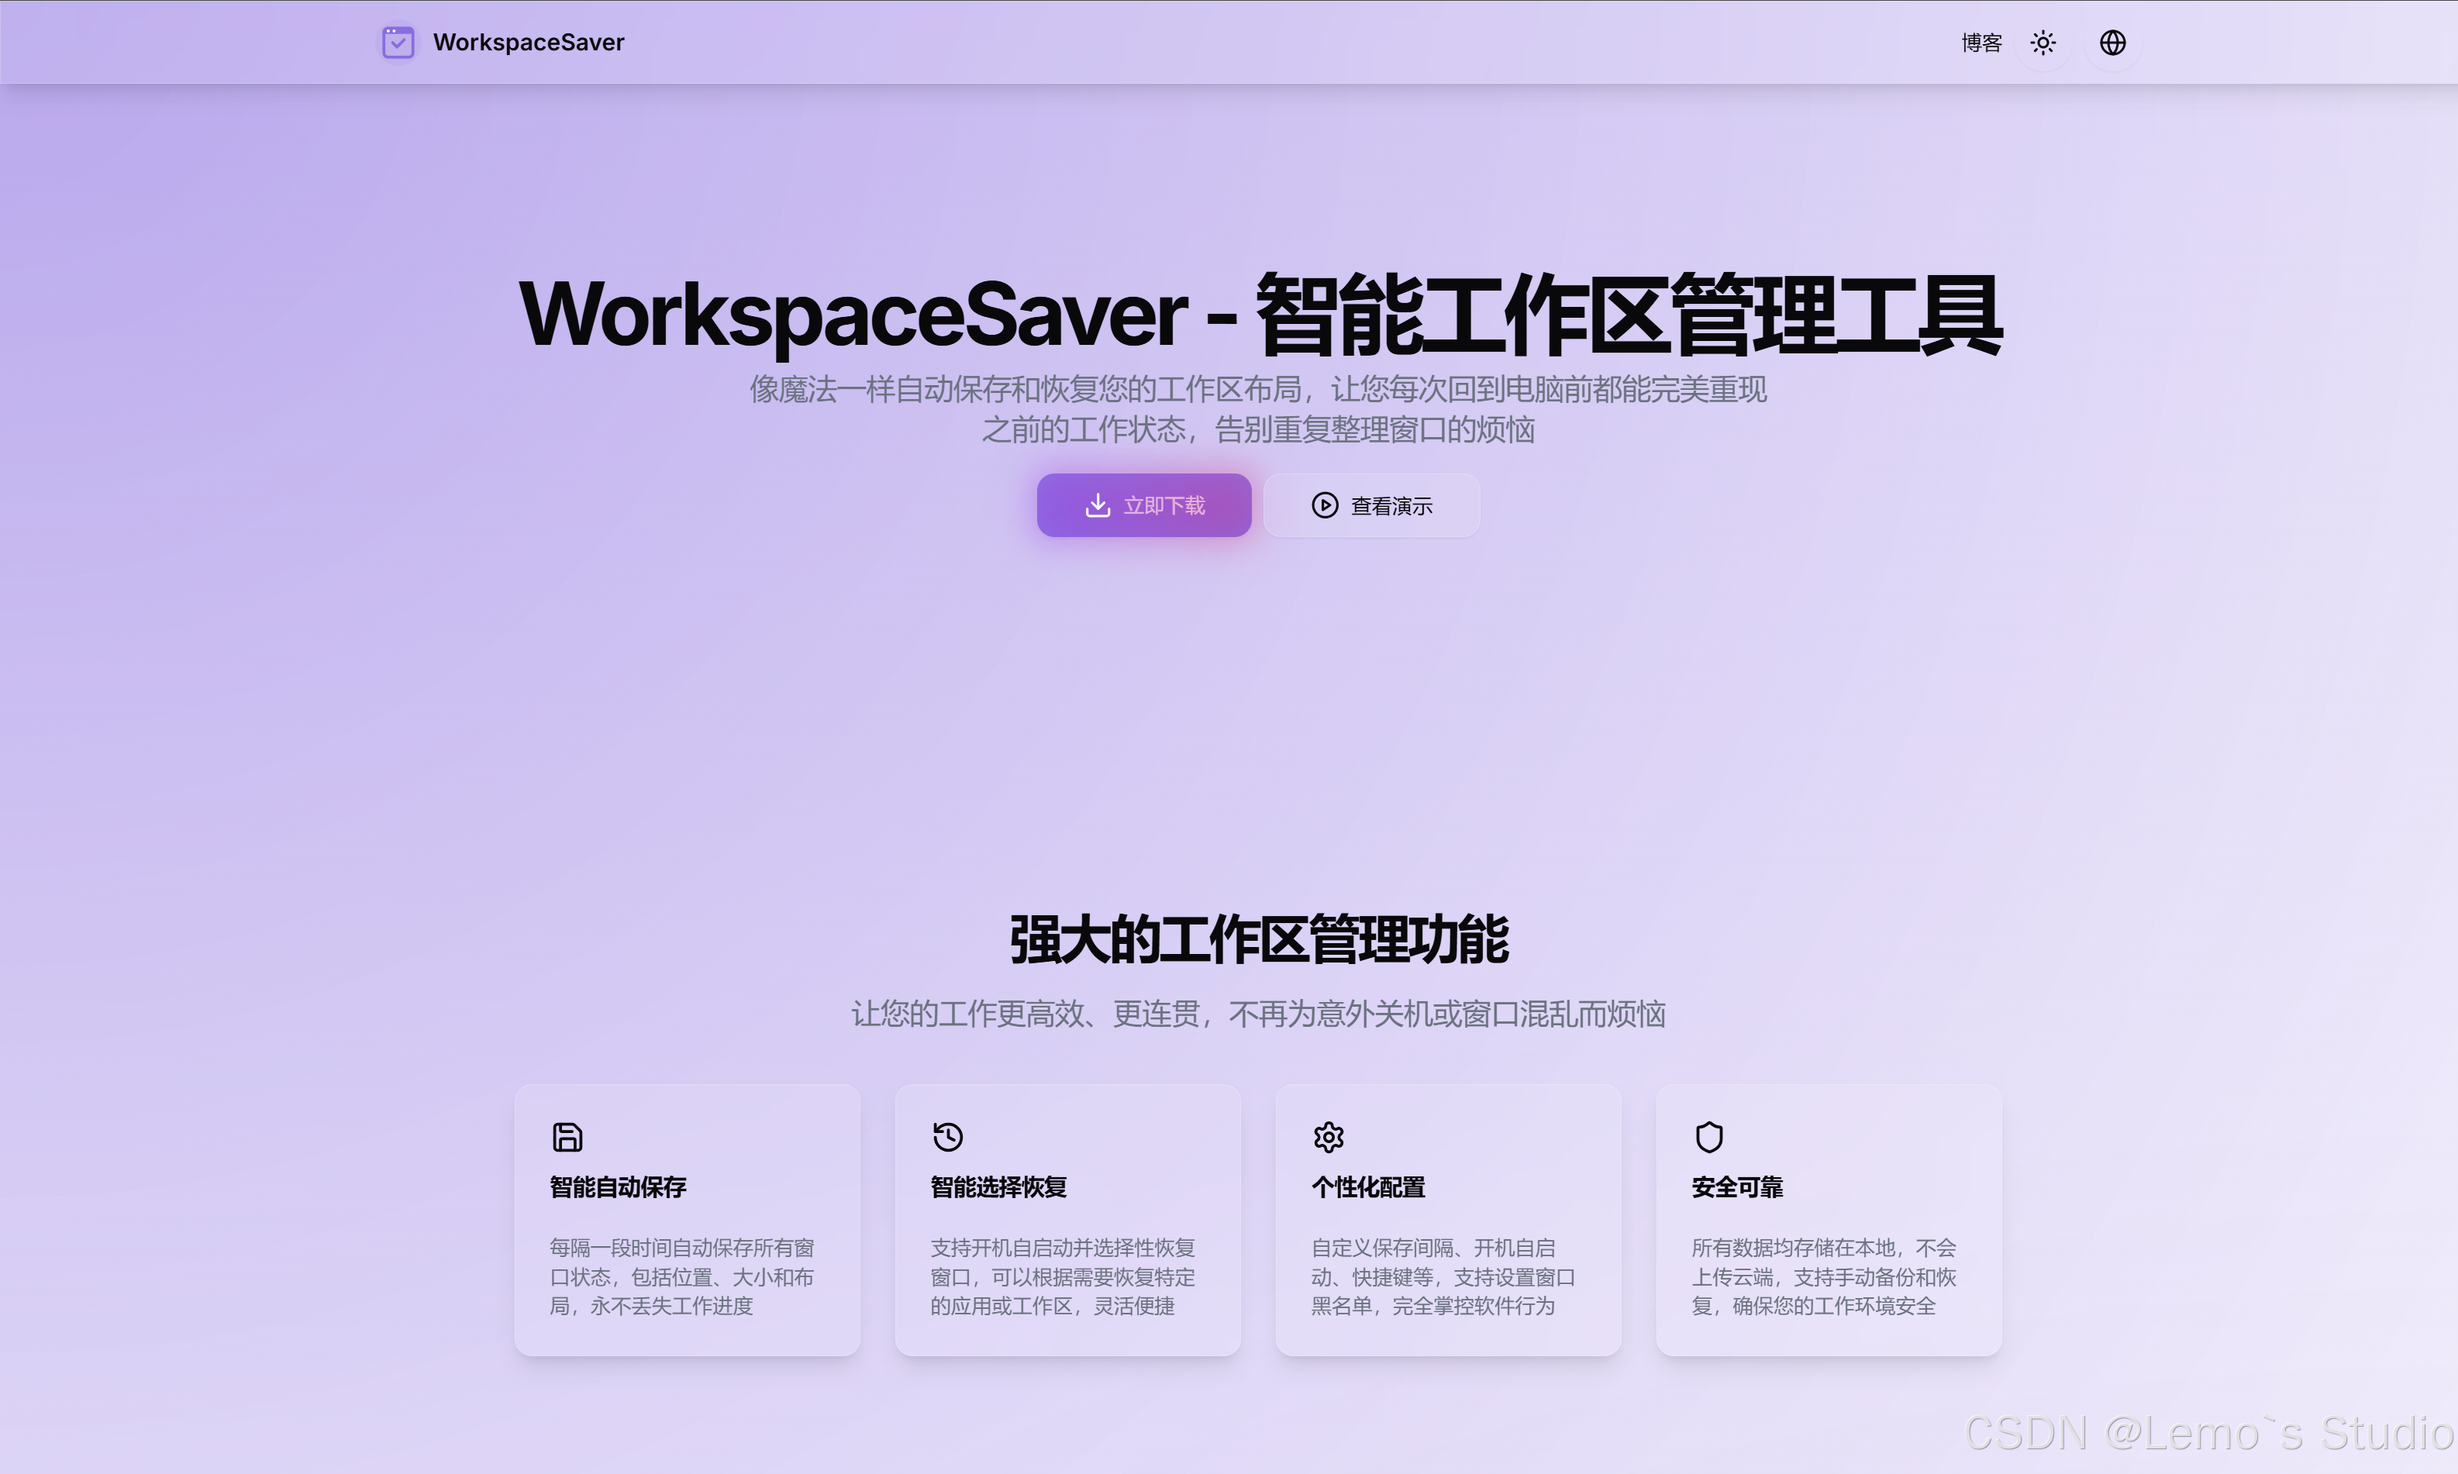
Task: Select the 安全可靠 card title
Action: [x=1736, y=1187]
